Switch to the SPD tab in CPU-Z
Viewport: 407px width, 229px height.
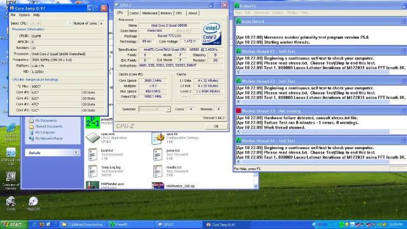(x=179, y=13)
